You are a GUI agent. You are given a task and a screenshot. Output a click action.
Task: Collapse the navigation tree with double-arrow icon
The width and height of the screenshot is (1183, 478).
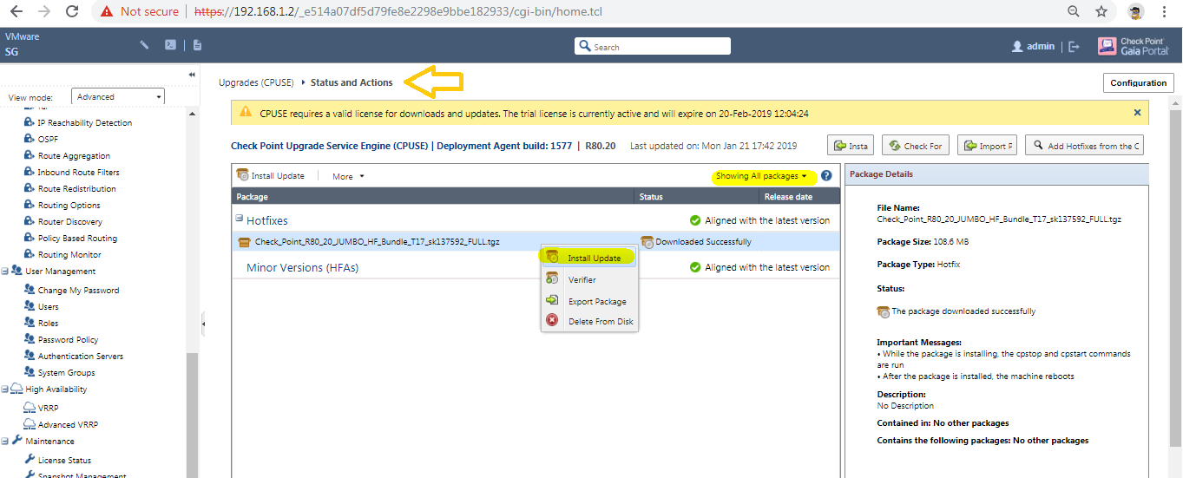point(192,75)
